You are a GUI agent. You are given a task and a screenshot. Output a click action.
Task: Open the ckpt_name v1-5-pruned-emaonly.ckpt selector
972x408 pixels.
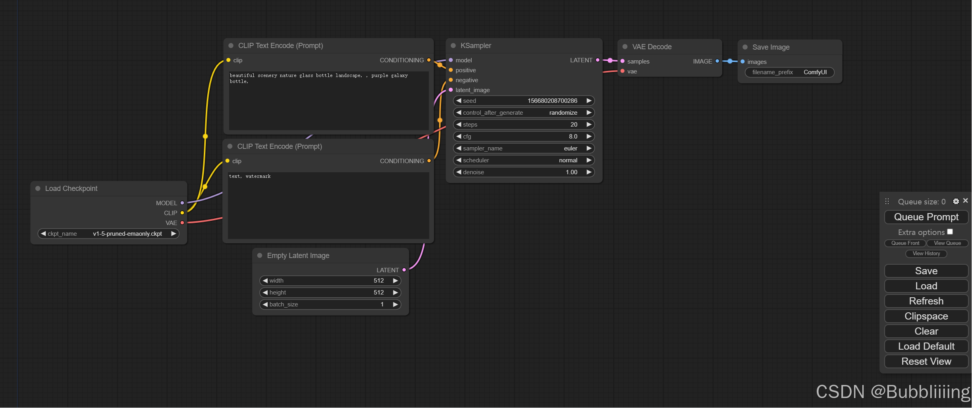pos(108,233)
